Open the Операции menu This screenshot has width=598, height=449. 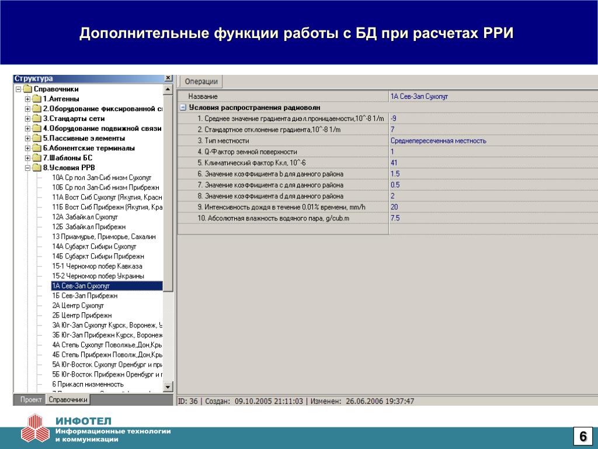(201, 81)
